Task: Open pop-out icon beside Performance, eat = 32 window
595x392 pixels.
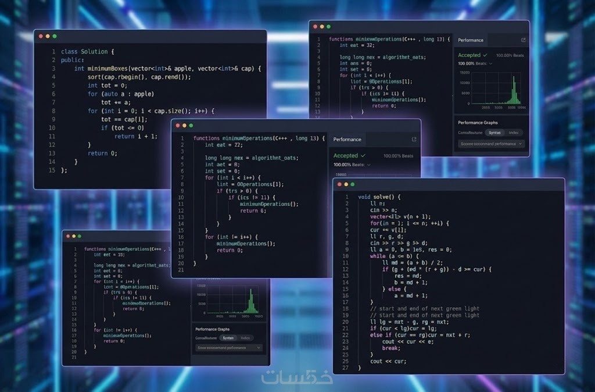Action: [x=524, y=40]
